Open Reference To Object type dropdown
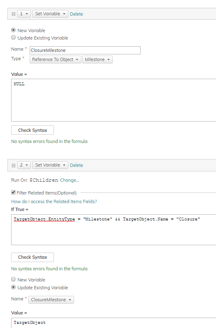This screenshot has height=328, width=216. pos(56,59)
